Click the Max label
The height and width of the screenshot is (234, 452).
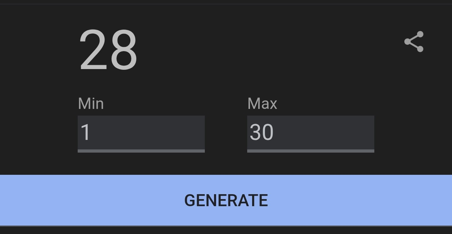point(262,104)
